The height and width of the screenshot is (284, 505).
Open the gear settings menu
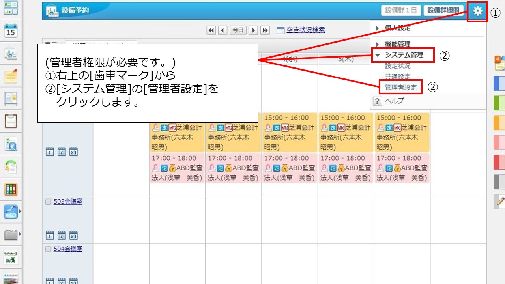tap(477, 11)
